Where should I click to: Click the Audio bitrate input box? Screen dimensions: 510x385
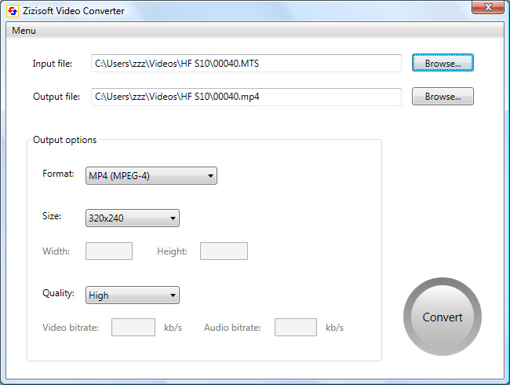(x=295, y=328)
